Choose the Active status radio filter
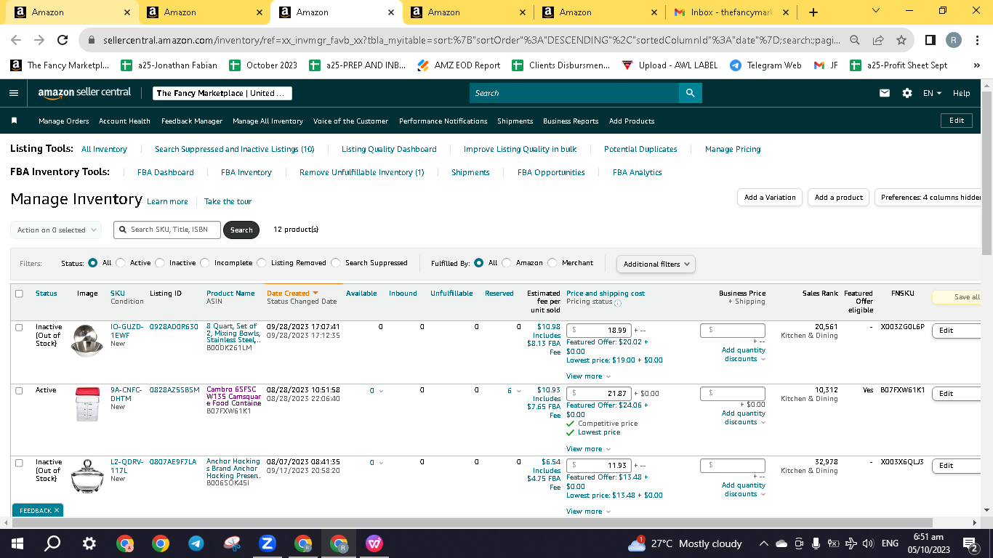 tap(121, 263)
